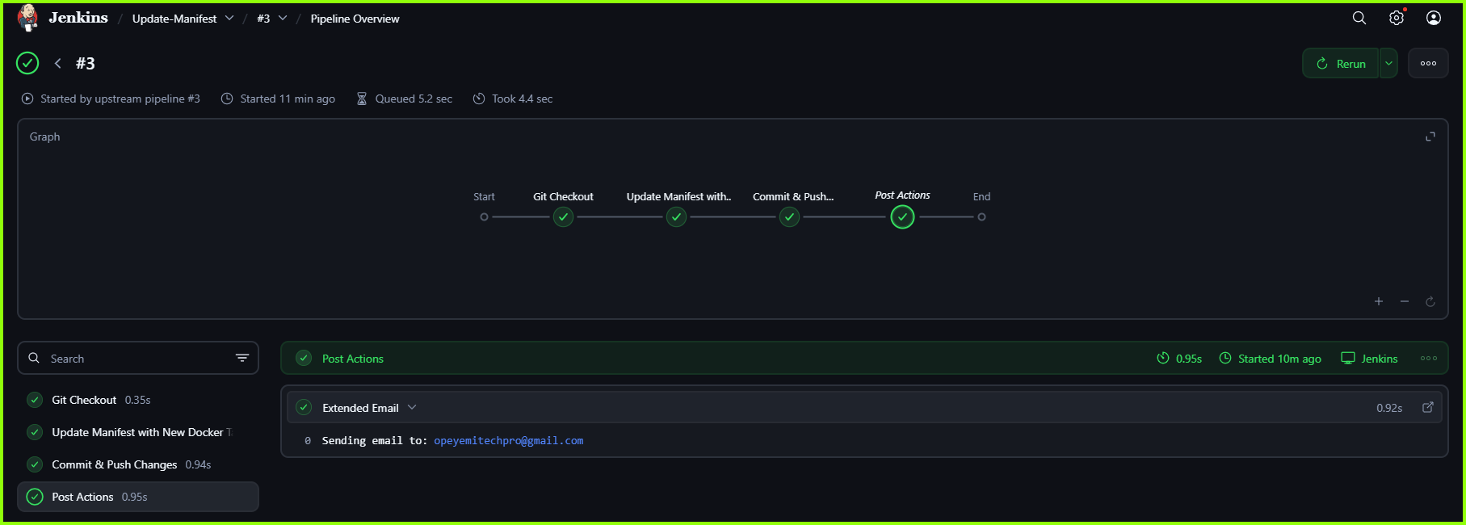This screenshot has height=525, width=1466.
Task: Click the 0.92s step duration
Action: point(1389,408)
